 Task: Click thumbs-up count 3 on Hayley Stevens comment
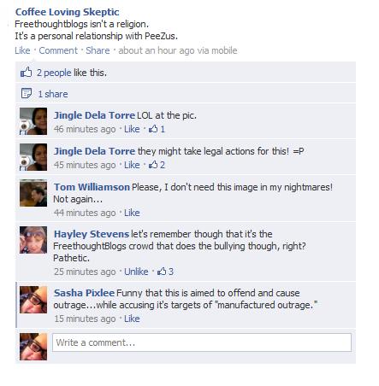click(x=165, y=272)
